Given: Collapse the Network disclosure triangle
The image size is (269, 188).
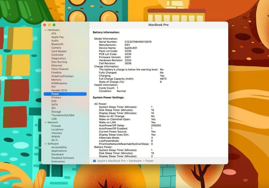Looking at the screenshot, I should pos(45,123).
